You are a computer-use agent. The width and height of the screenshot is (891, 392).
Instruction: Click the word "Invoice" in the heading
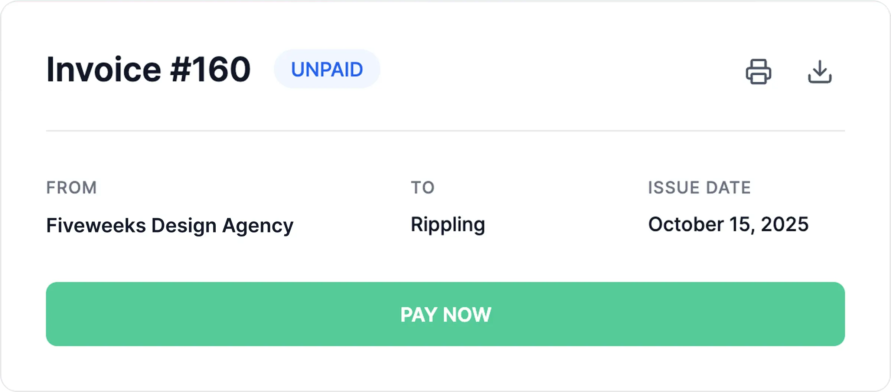pos(104,69)
